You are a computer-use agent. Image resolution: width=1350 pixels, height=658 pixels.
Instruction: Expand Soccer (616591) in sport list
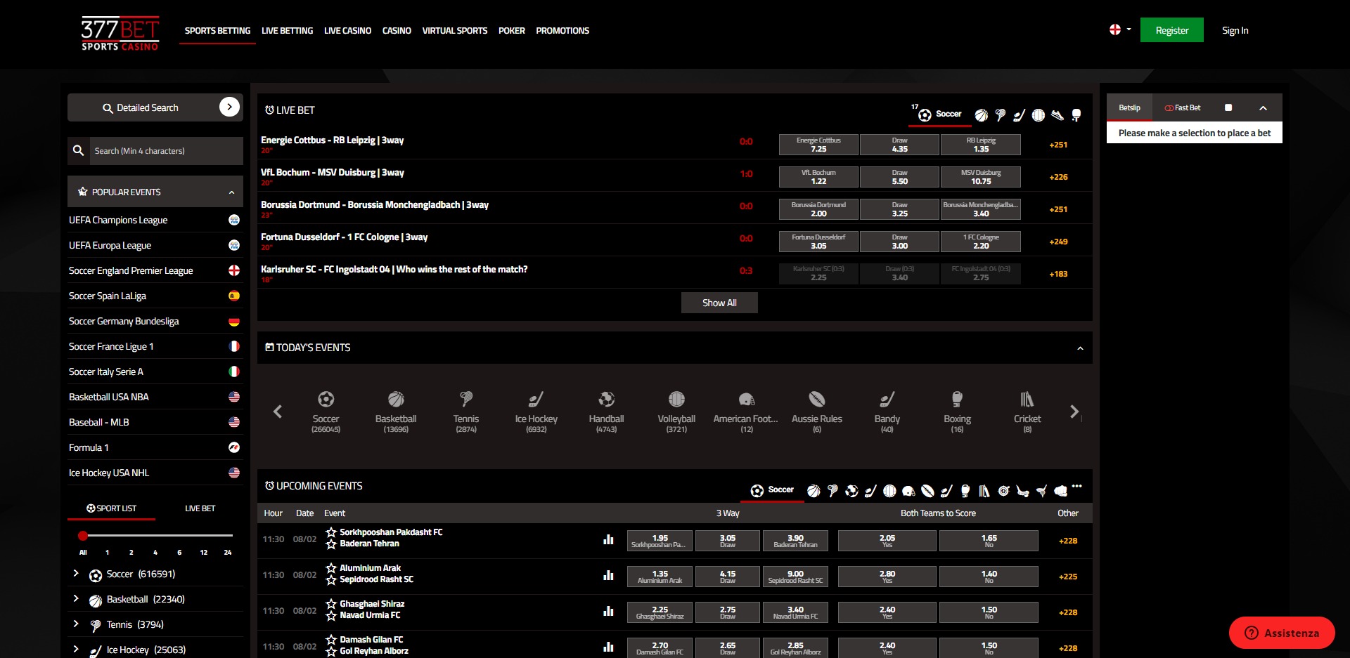76,574
